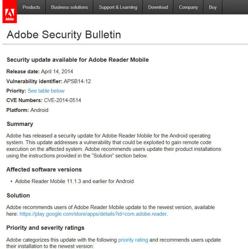Click Buy in the top navigation
This screenshot has width=248, height=249.
pos(213,7)
